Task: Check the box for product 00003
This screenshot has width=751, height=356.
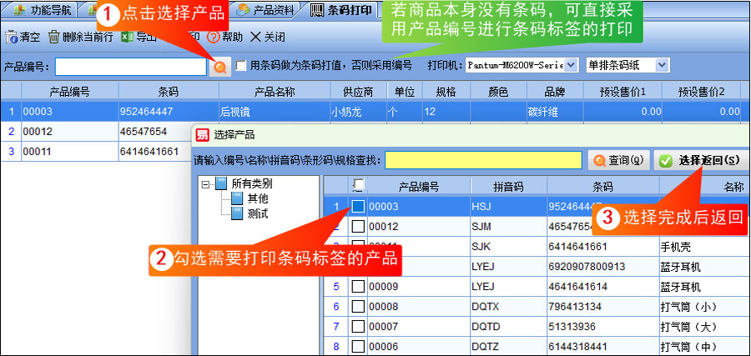Action: pyautogui.click(x=357, y=205)
